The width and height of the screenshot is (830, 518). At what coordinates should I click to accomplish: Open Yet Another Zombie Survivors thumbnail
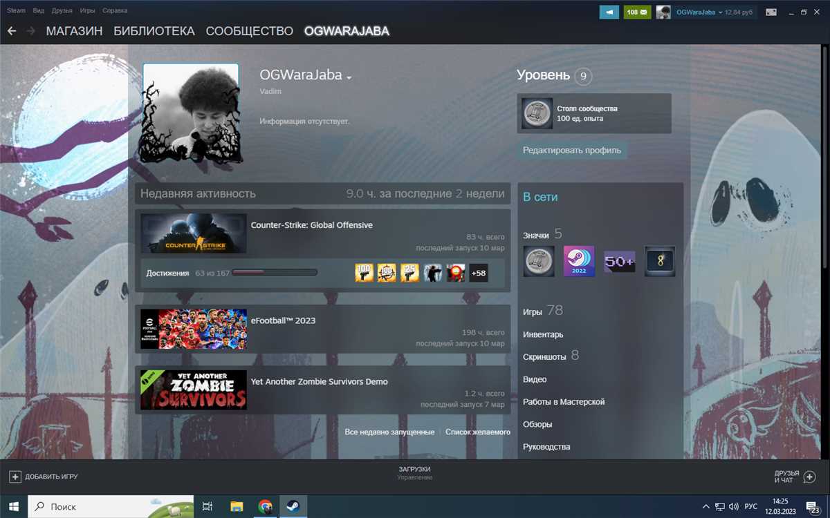click(194, 390)
